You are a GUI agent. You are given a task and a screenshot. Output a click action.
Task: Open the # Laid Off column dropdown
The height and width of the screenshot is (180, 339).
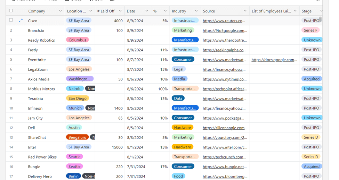point(120,11)
